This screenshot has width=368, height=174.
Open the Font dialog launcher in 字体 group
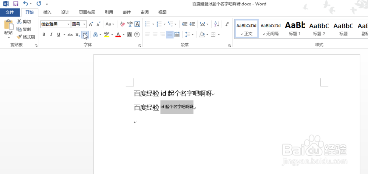139,46
